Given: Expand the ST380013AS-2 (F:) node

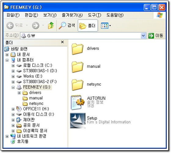Looking at the screenshot, I should click(x=13, y=82).
